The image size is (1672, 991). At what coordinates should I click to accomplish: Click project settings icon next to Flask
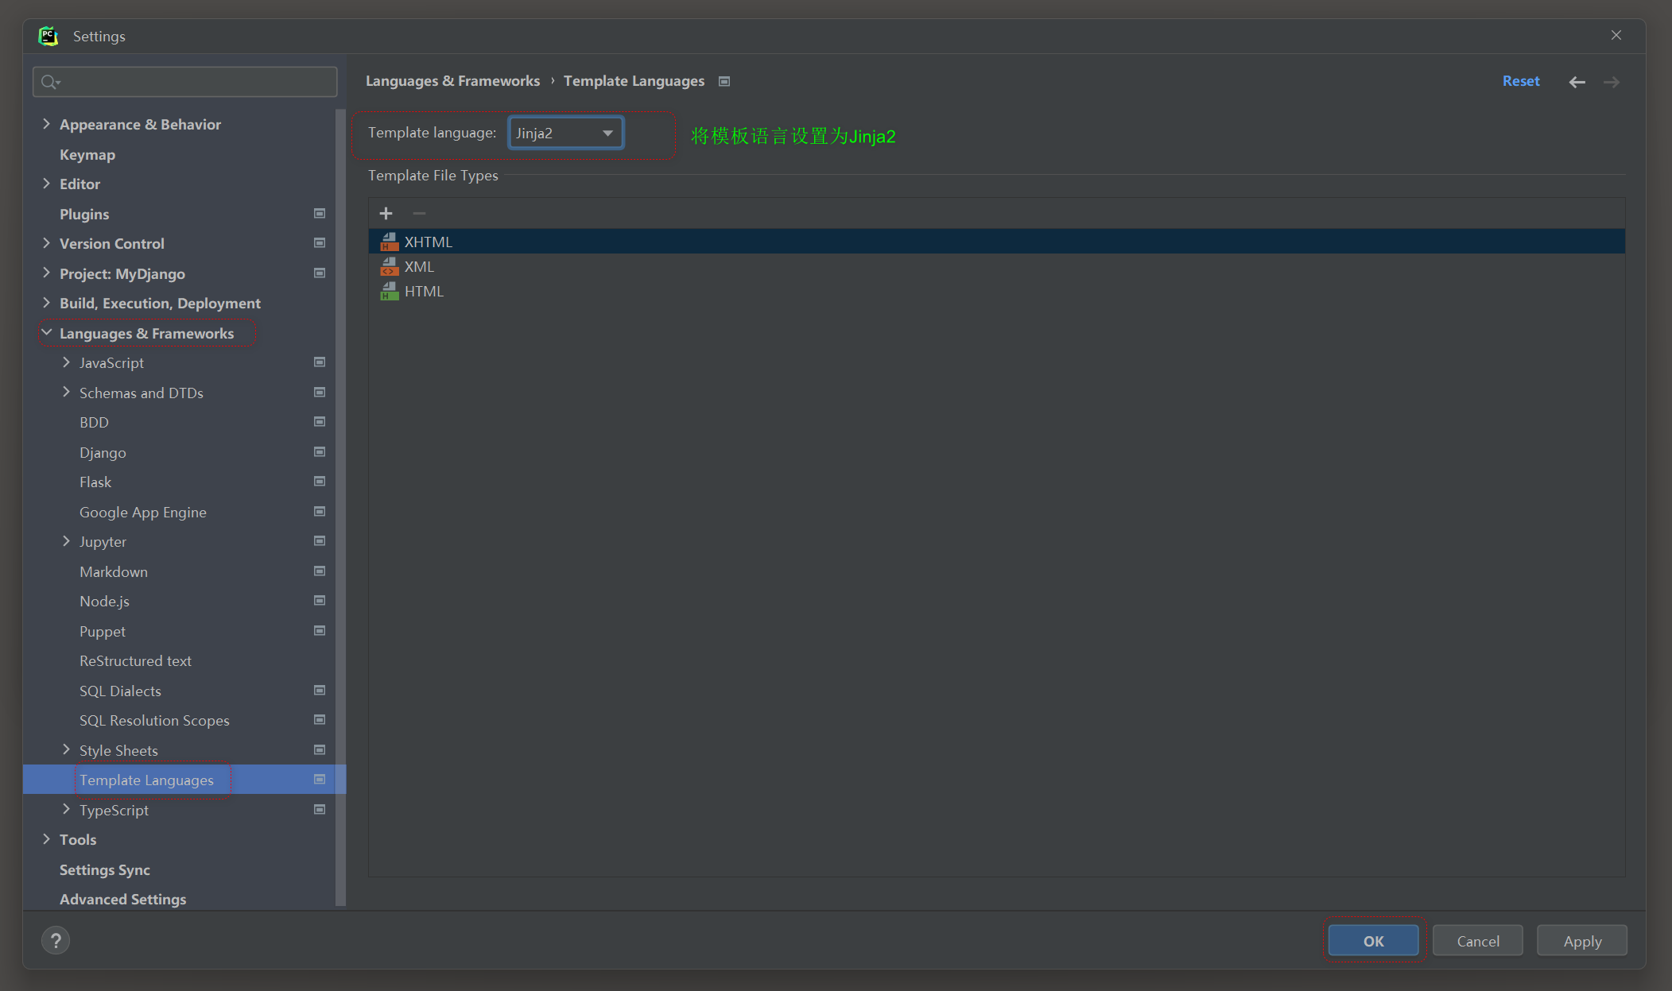pyautogui.click(x=320, y=482)
